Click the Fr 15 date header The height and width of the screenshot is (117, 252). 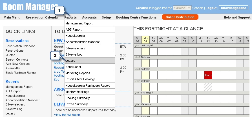pos(232,40)
